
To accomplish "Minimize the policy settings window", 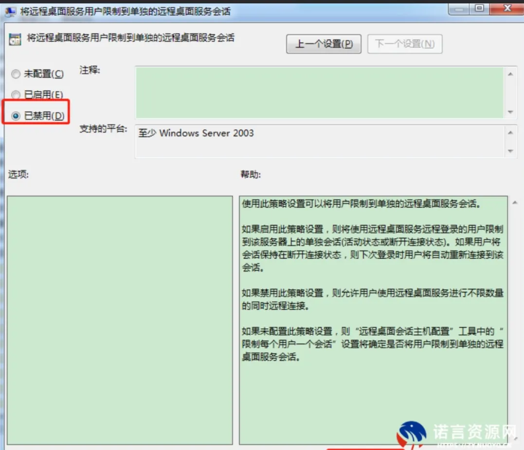I will (x=458, y=9).
